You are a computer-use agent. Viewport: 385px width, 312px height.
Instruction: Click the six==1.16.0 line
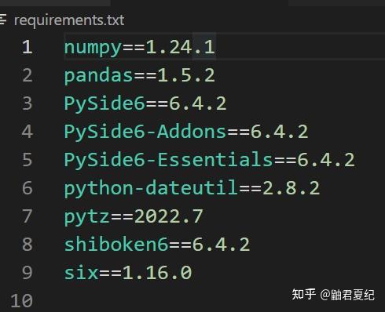click(x=128, y=273)
